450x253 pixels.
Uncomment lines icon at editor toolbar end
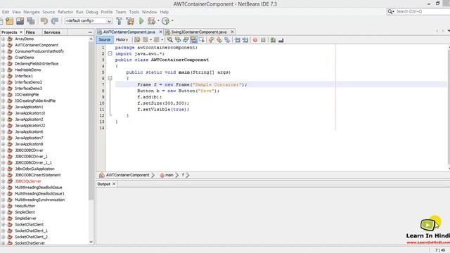click(281, 40)
